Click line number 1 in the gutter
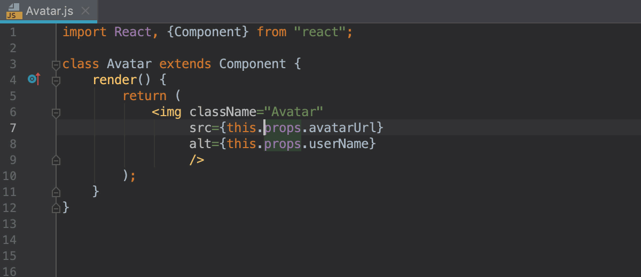641x277 pixels. coord(13,32)
